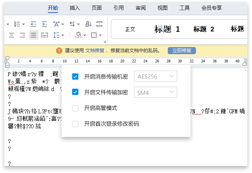Open the SM4 encryption dropdown
This screenshot has height=173, width=252.
coord(156,92)
